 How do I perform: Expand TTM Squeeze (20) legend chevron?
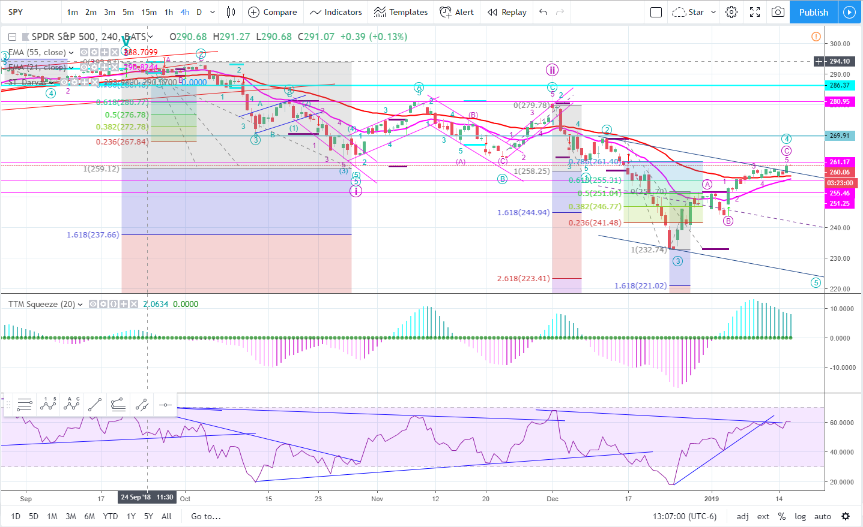[80, 305]
